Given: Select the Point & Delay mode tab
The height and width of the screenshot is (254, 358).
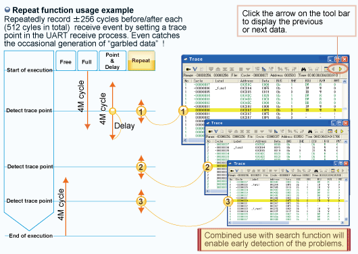Looking at the screenshot, I should tap(112, 61).
